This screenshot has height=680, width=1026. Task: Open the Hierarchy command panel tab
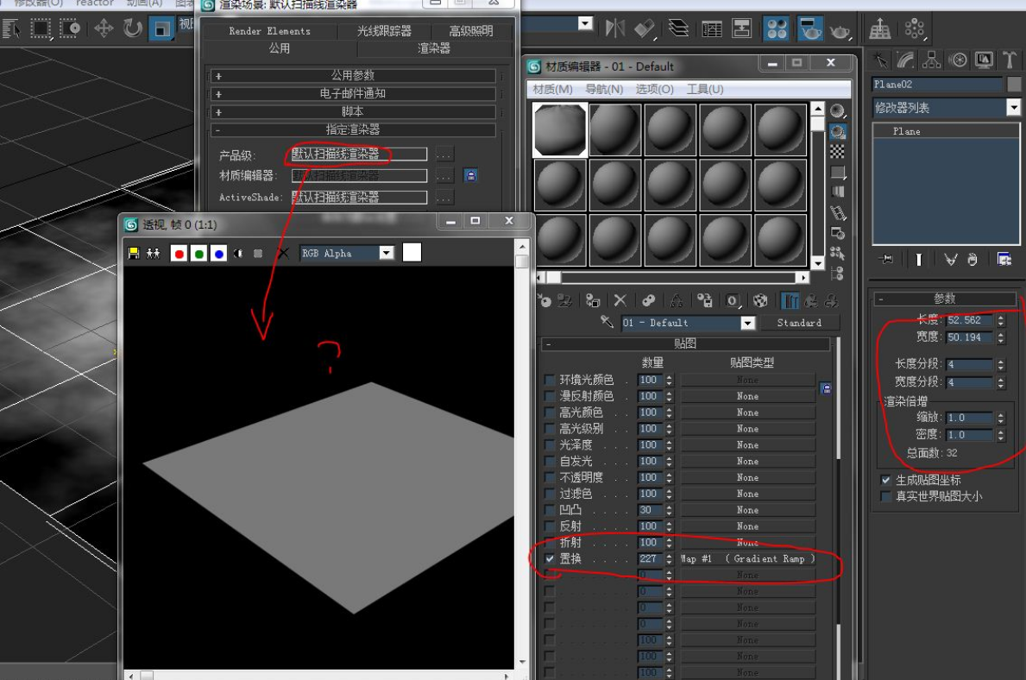pyautogui.click(x=932, y=60)
